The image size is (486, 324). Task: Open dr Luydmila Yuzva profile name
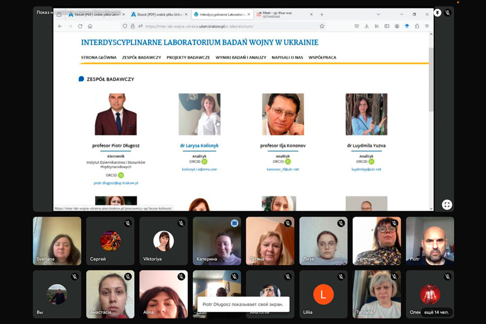pyautogui.click(x=366, y=145)
